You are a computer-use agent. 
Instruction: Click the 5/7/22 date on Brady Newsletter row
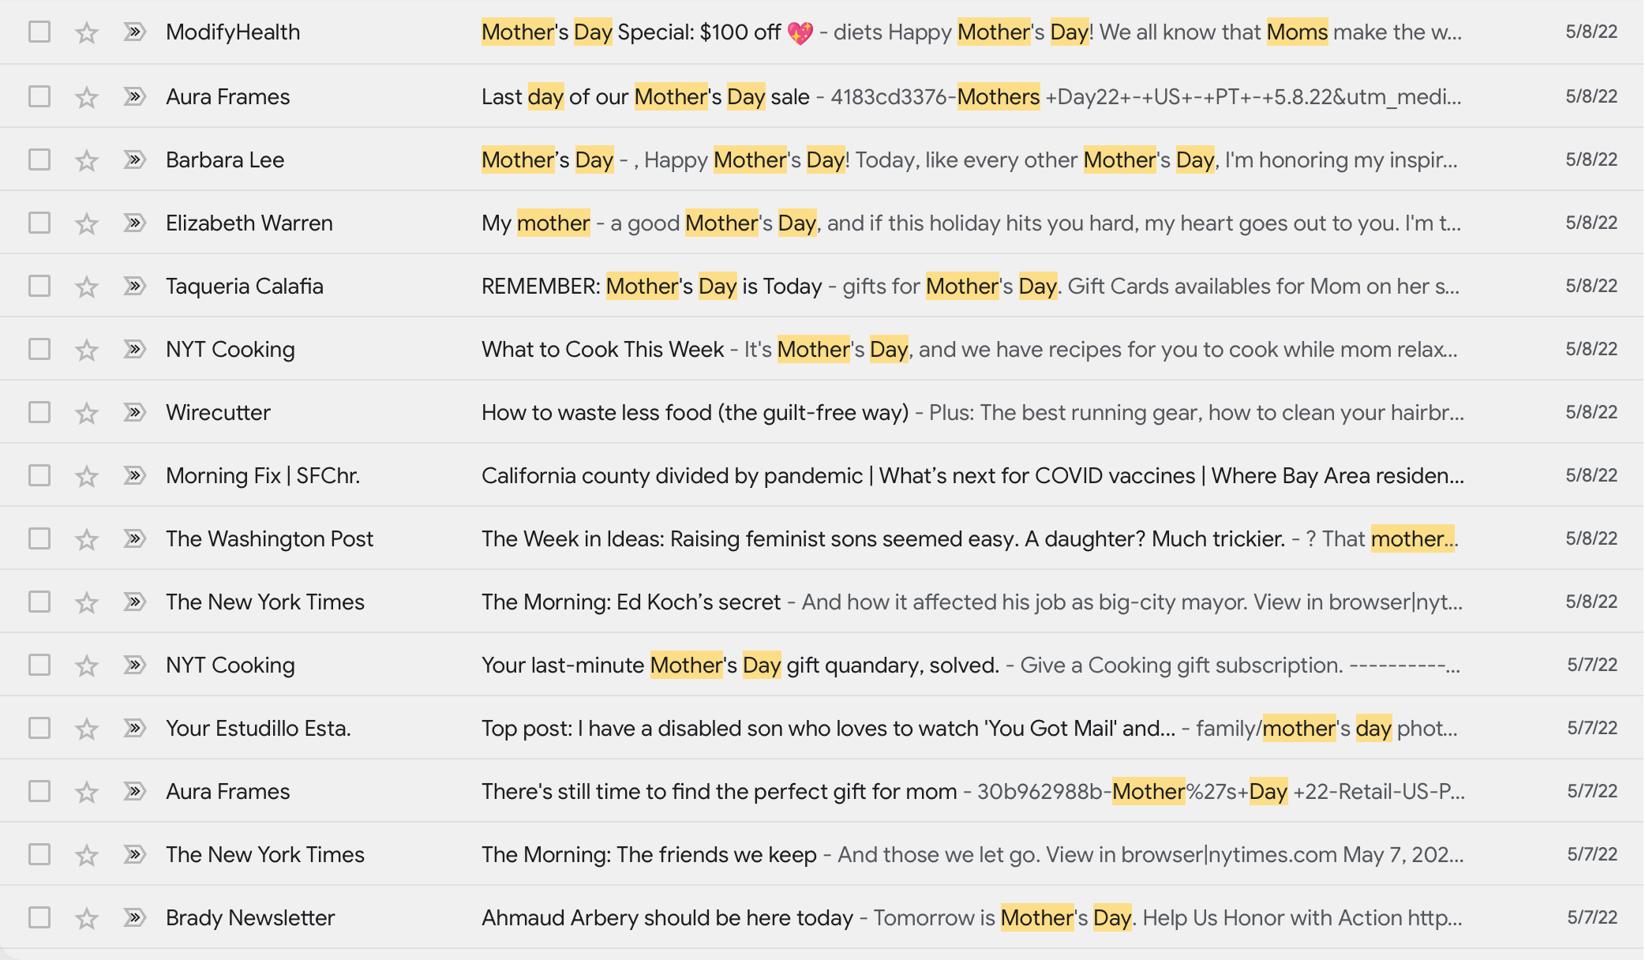coord(1592,918)
